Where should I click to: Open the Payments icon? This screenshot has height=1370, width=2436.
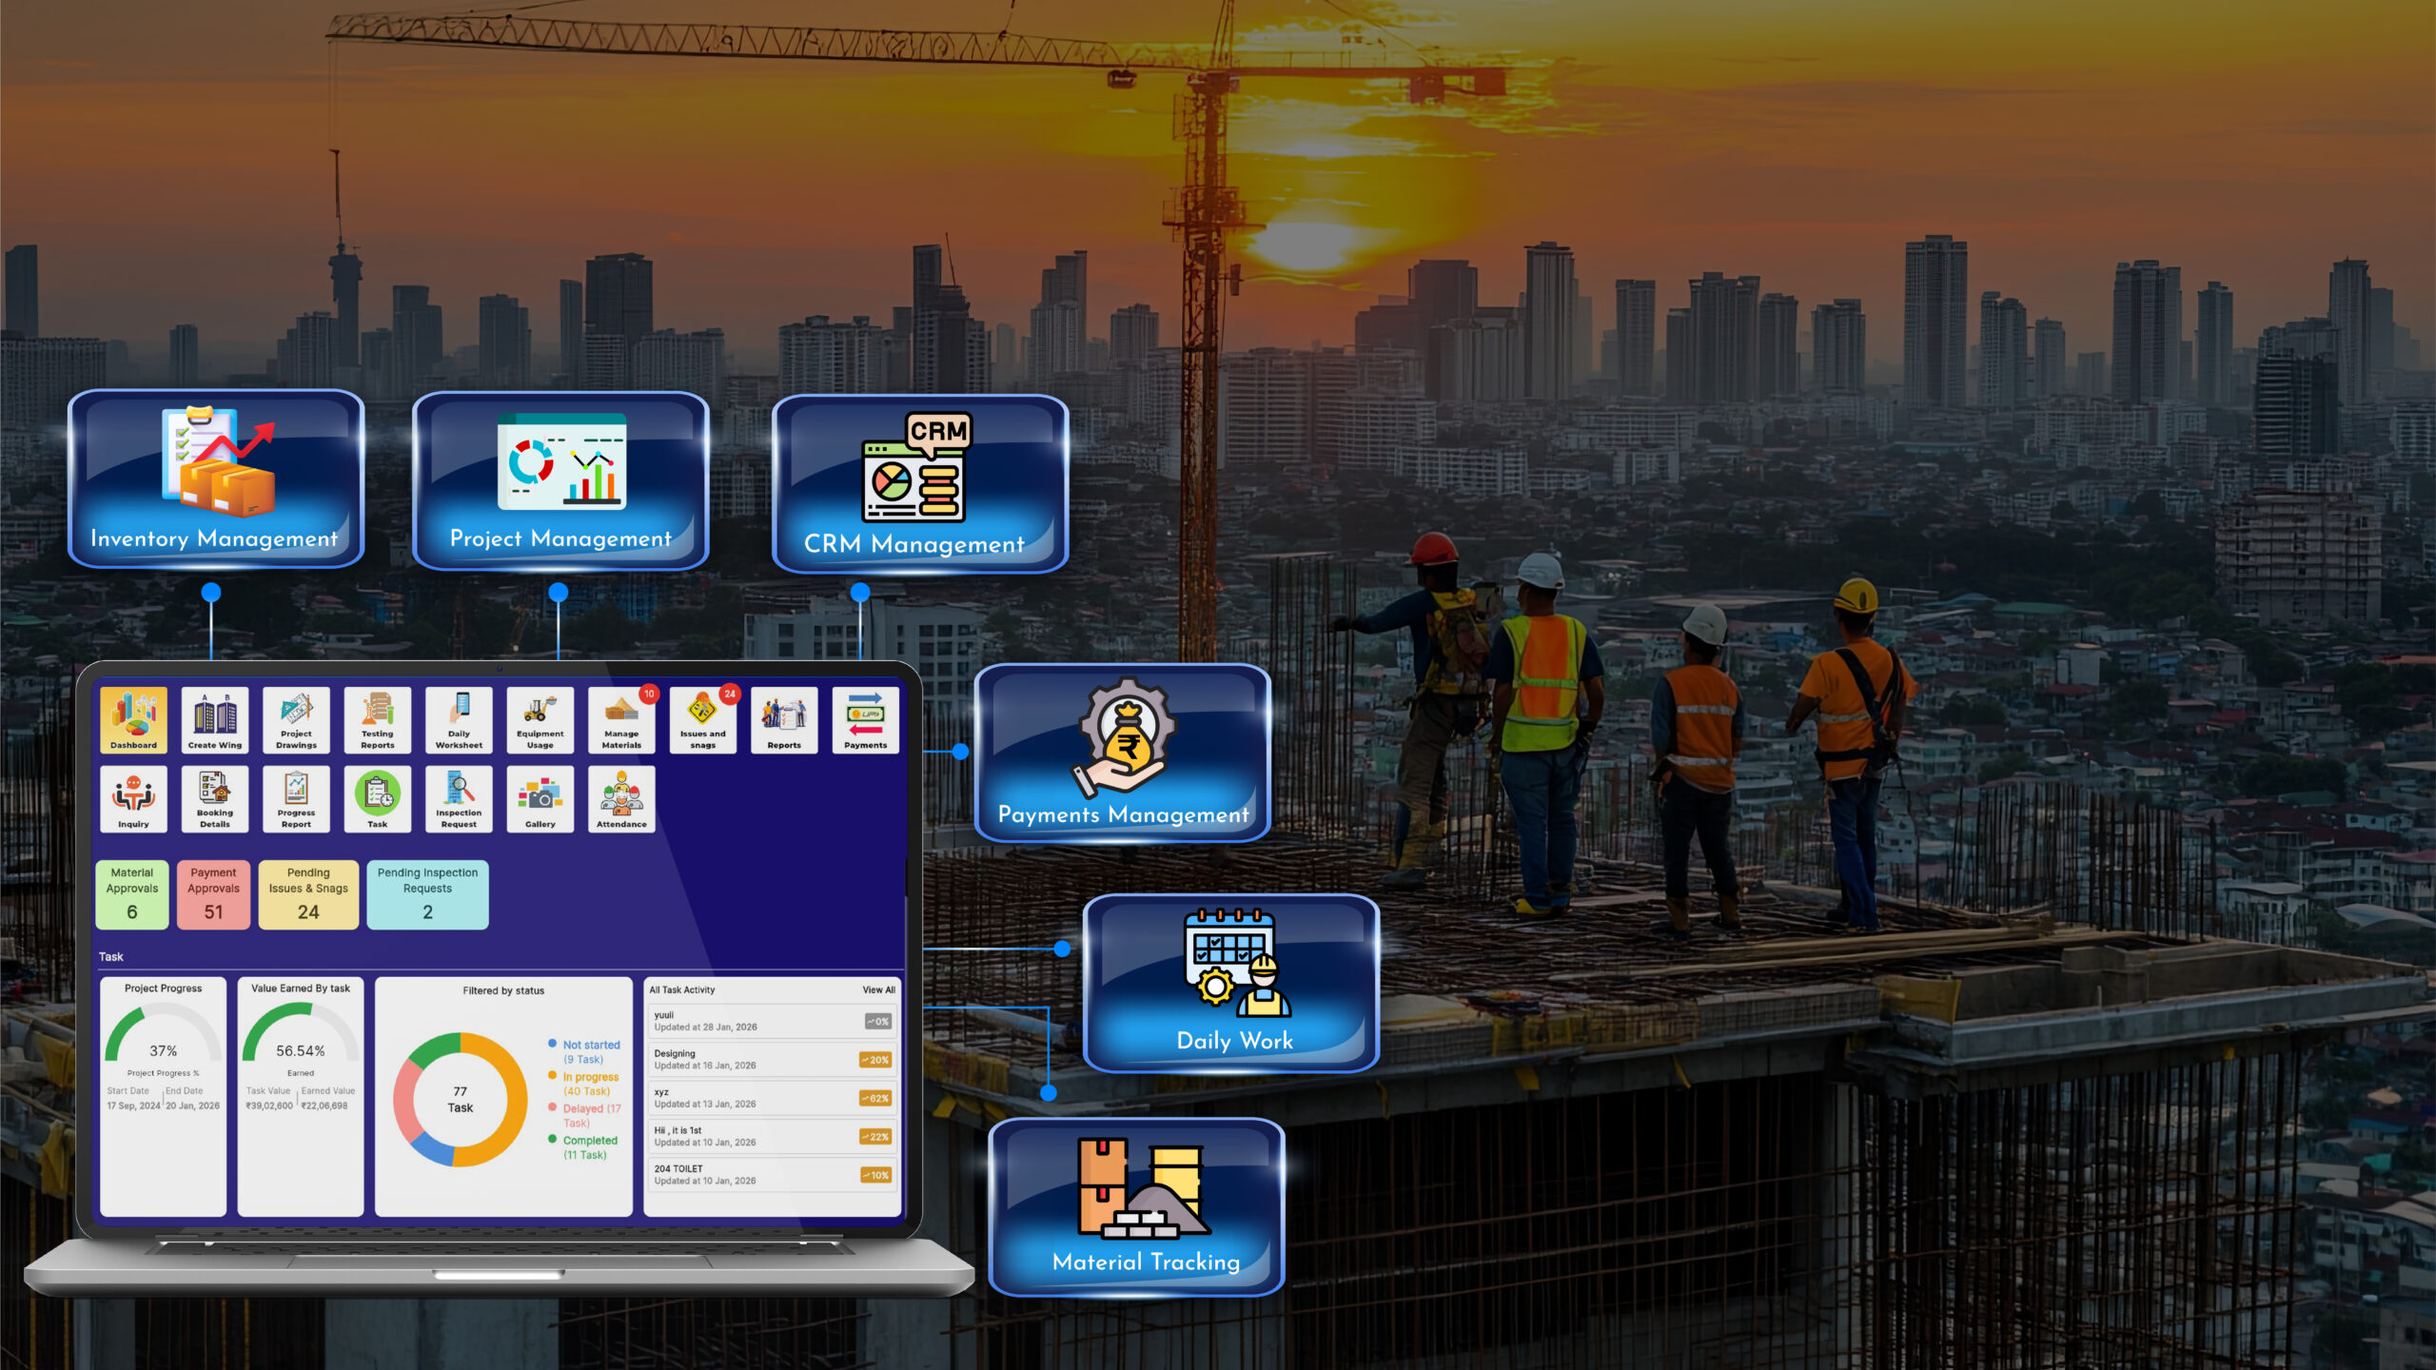tap(865, 719)
